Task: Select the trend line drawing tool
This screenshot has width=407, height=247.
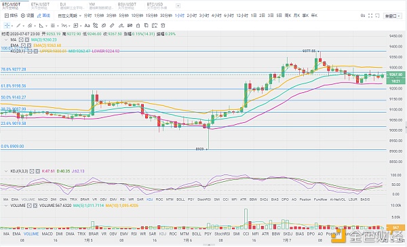Action: (18, 26)
